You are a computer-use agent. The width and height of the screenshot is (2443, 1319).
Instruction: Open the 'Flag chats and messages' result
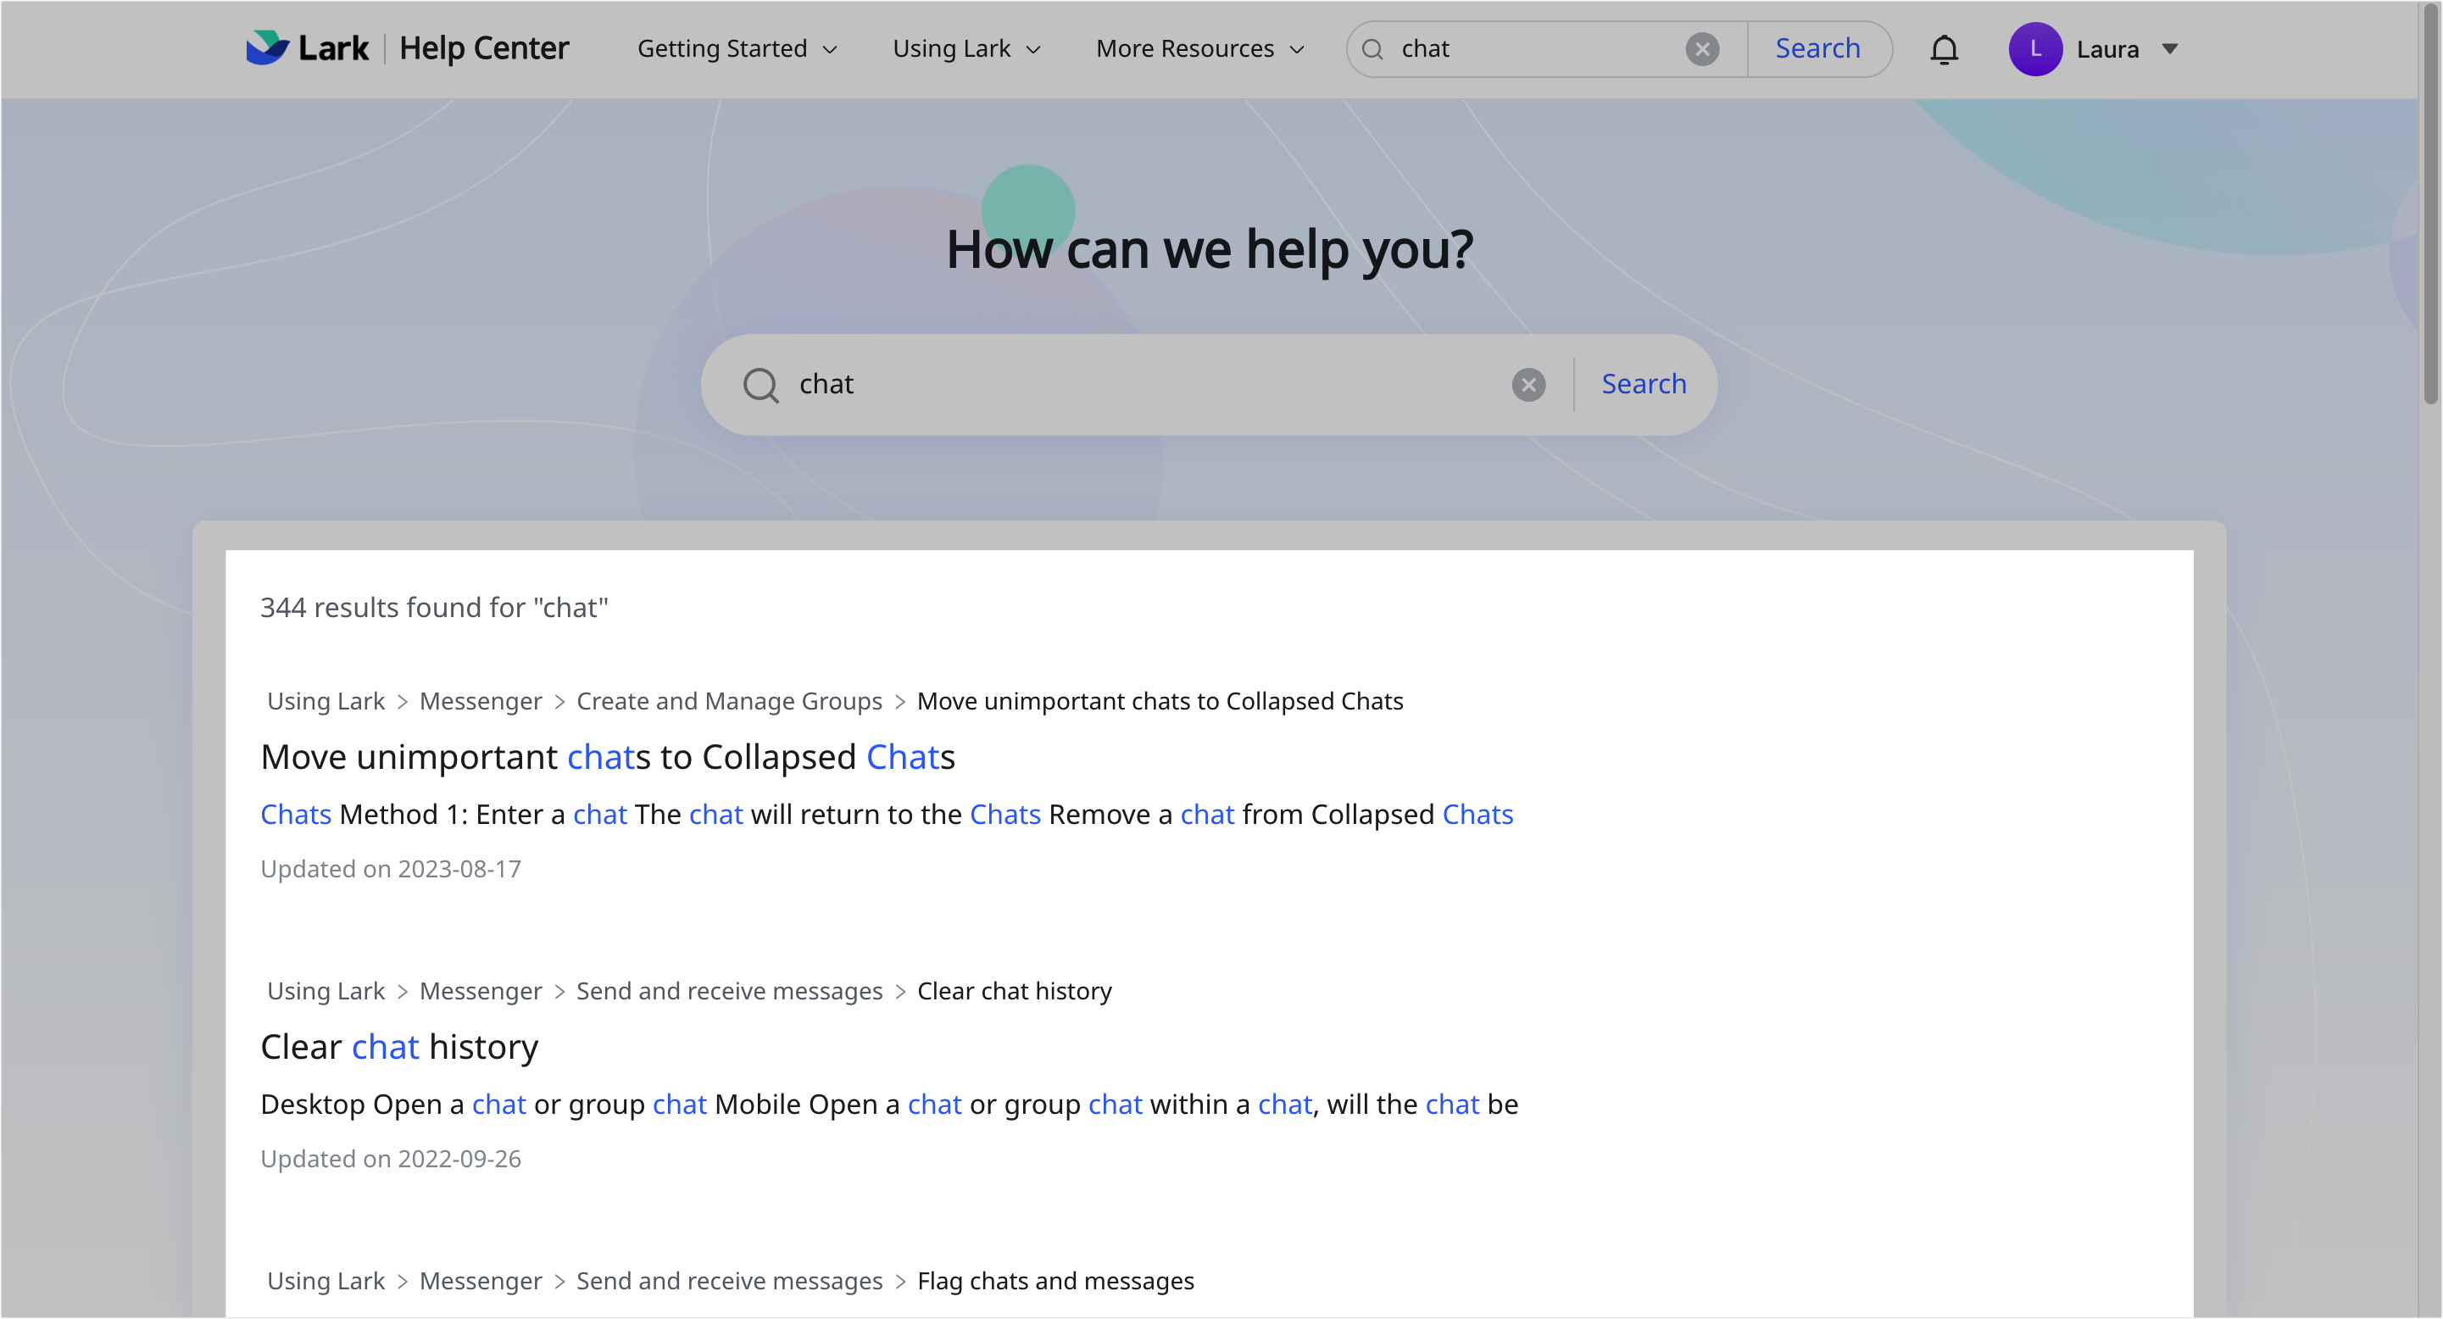[1055, 1280]
